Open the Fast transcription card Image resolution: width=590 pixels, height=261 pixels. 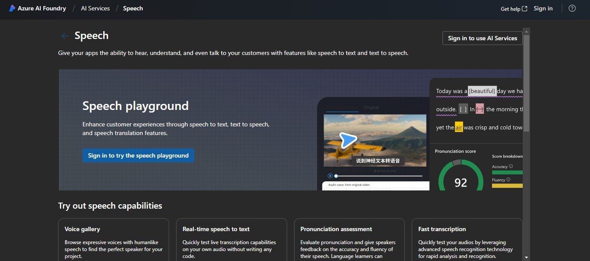pyautogui.click(x=467, y=240)
